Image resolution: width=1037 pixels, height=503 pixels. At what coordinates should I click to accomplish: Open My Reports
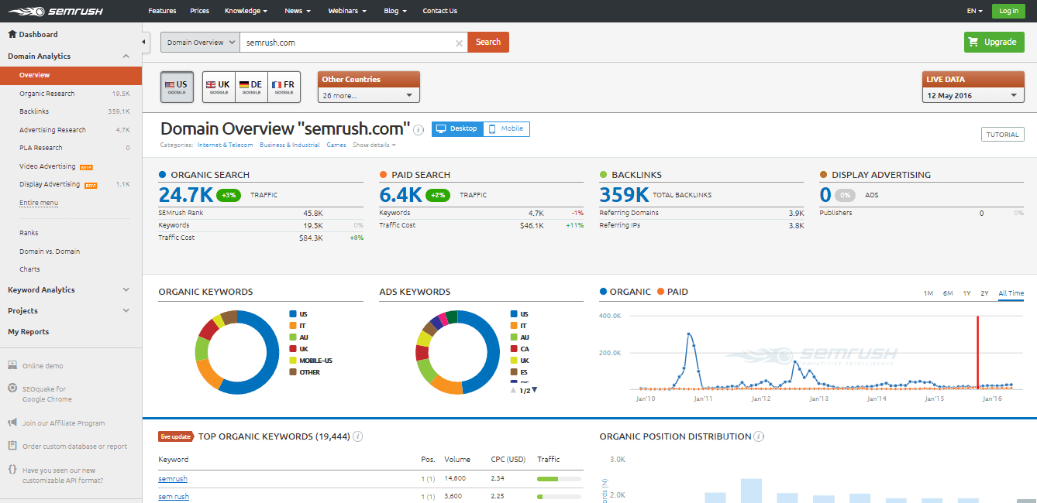pos(29,332)
